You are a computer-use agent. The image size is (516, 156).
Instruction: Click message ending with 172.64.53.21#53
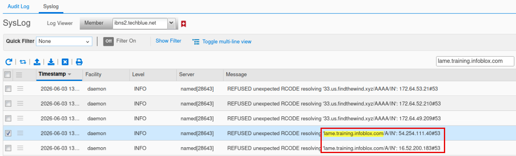tap(332, 89)
